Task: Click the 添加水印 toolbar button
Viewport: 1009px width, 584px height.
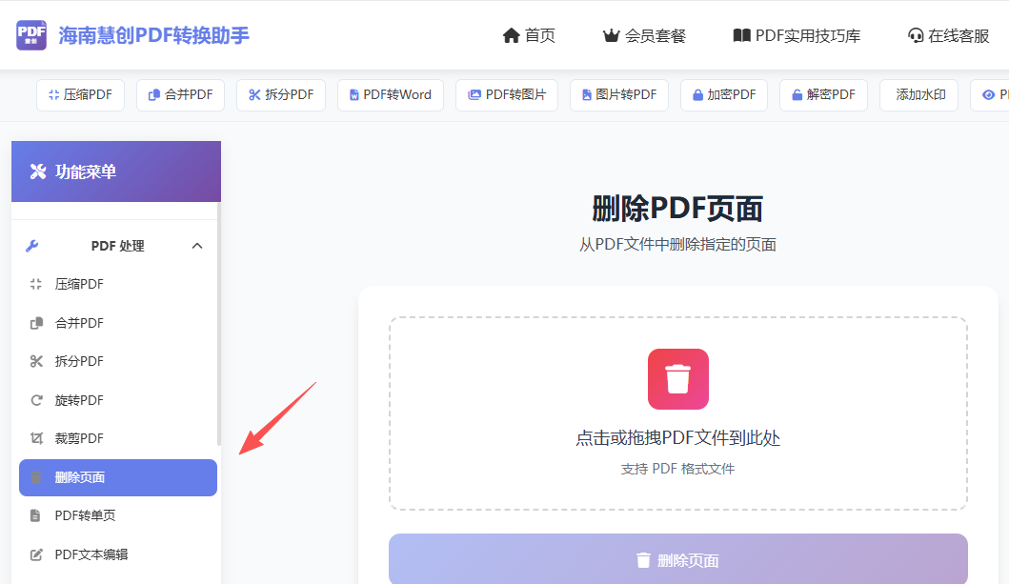Action: tap(918, 95)
